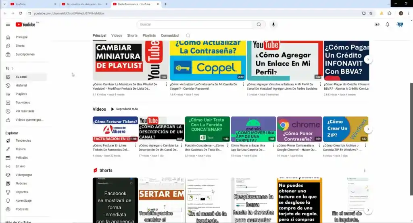
Task: Select the Shorts channel tab
Action: coord(132,35)
